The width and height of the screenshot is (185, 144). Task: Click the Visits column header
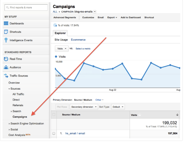(x=134, y=115)
